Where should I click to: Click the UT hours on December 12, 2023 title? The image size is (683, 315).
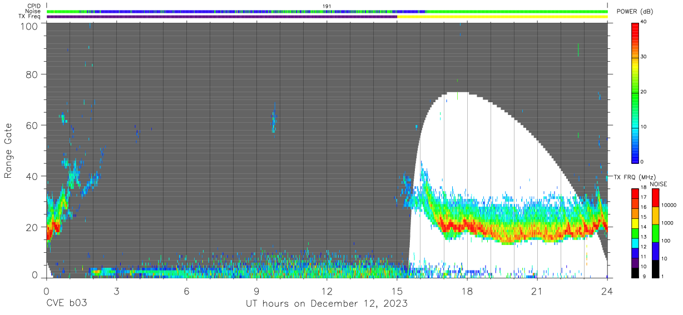[327, 304]
